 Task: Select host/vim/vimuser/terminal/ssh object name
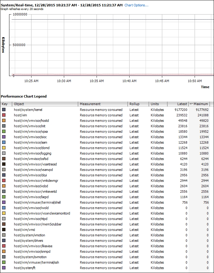coord(36,262)
